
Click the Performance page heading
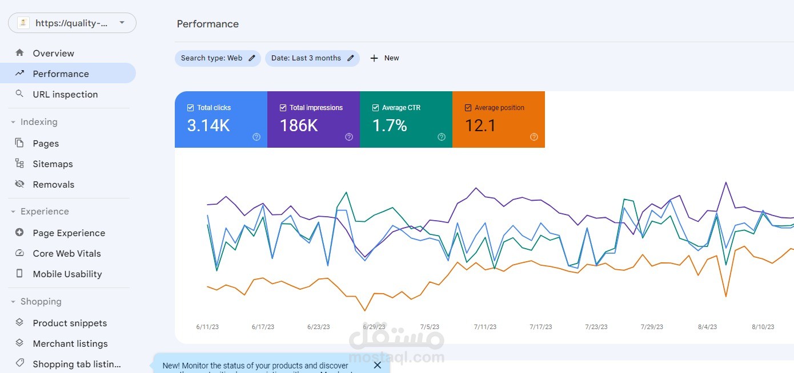tap(208, 24)
